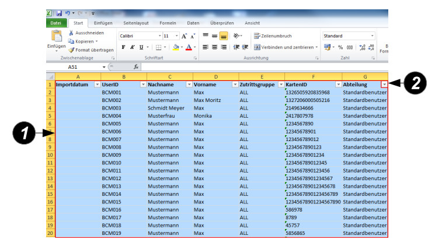This screenshot has width=435, height=246.
Task: Center text horizontally
Action: click(x=214, y=47)
